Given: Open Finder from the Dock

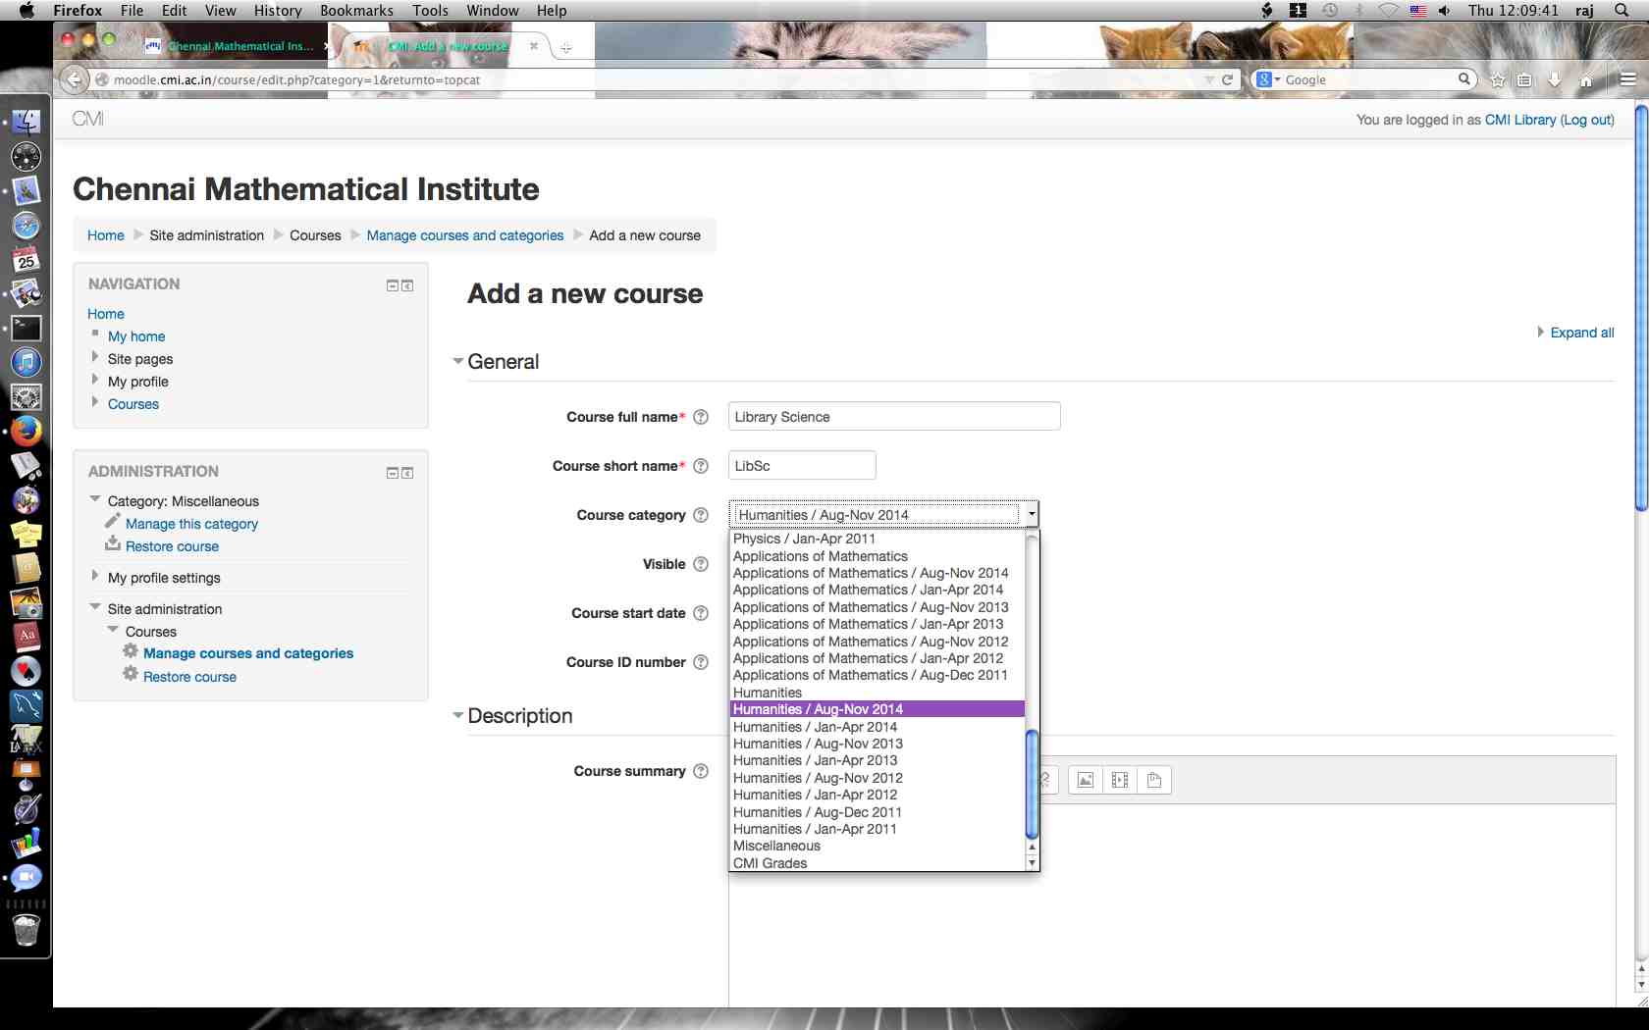Looking at the screenshot, I should 27,122.
